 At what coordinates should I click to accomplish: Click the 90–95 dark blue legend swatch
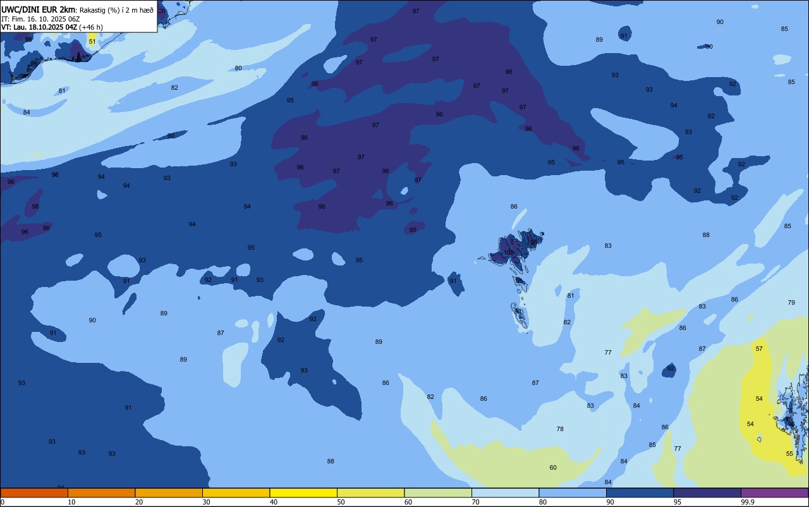tap(640, 492)
